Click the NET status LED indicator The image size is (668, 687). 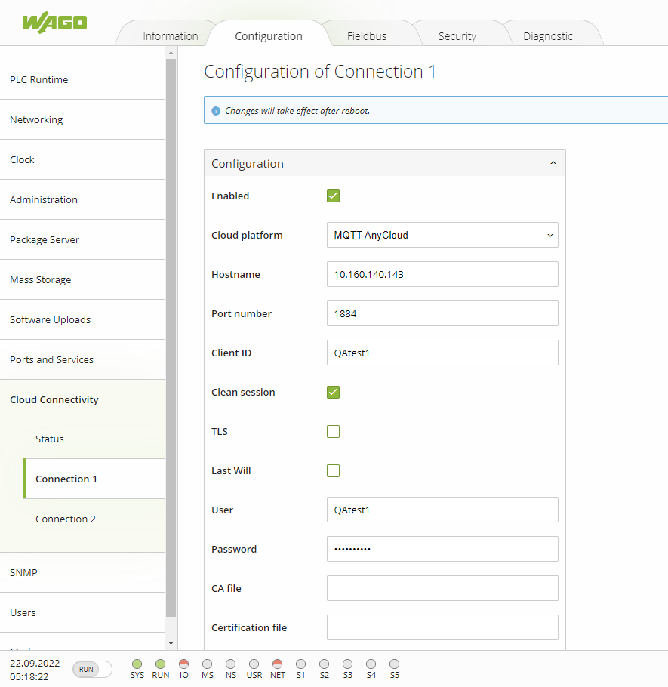277,664
